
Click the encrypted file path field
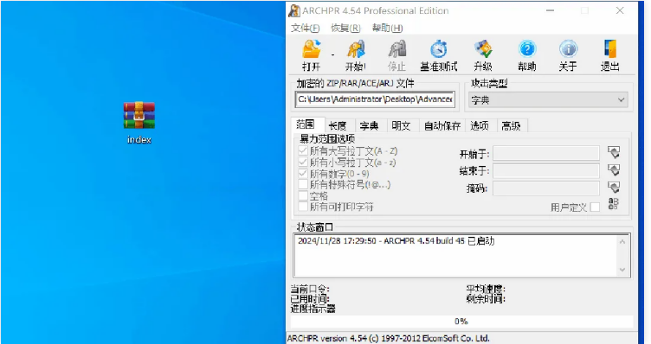pyautogui.click(x=376, y=99)
